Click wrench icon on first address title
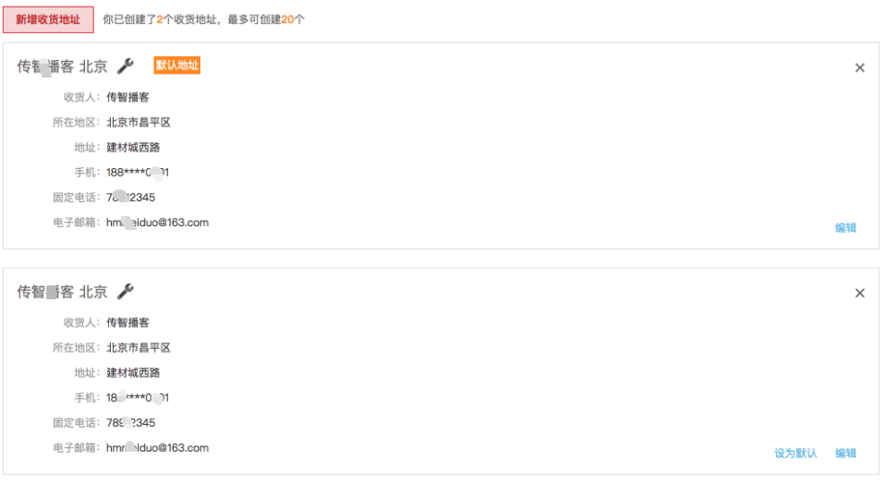This screenshot has height=483, width=886. (126, 66)
